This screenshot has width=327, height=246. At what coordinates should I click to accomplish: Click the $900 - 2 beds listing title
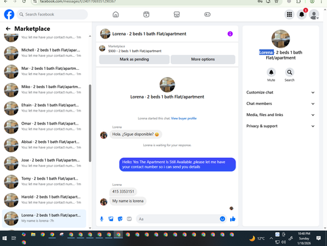(135, 51)
